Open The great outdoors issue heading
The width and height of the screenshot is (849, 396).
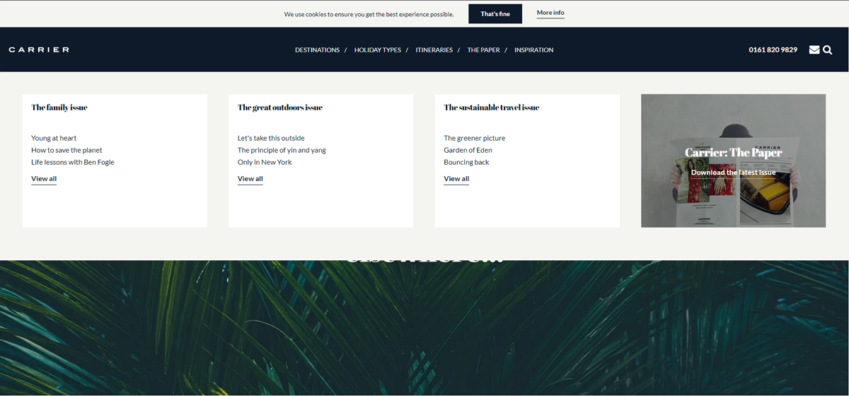(280, 107)
